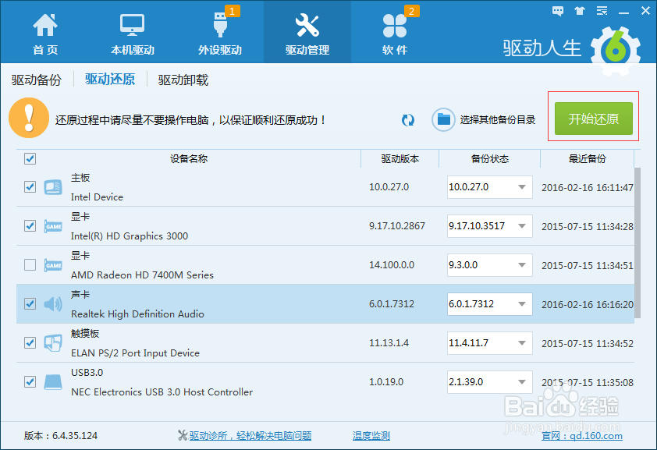Click backup date 2016-02-16 16:11:47
657x450 pixels.
point(587,187)
